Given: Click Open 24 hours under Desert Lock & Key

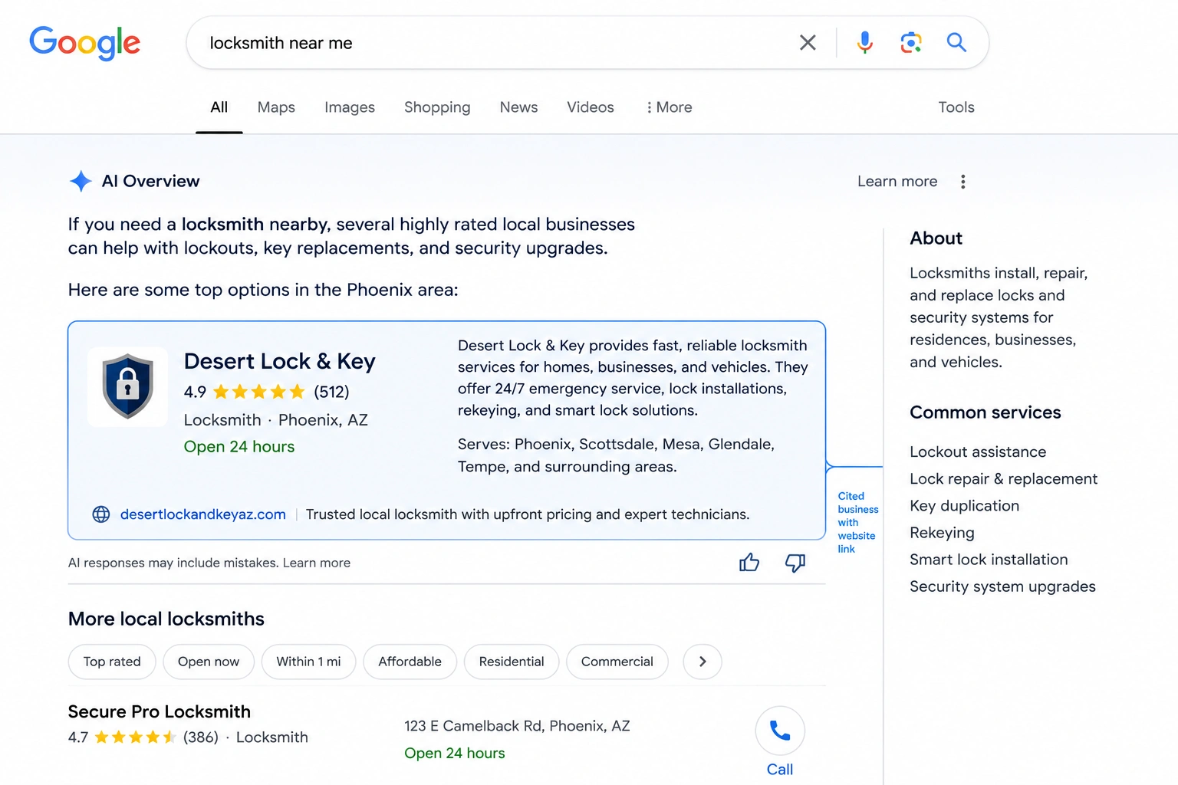Looking at the screenshot, I should coord(239,447).
